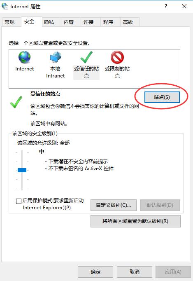Go to the 程序 tab
Image resolution: width=193 pixels, height=281 pixels.
coord(108,22)
